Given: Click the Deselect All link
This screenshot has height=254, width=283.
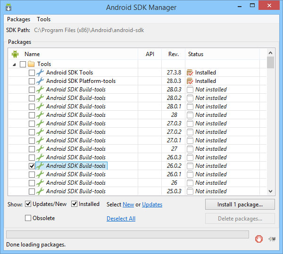Looking at the screenshot, I should point(121,219).
